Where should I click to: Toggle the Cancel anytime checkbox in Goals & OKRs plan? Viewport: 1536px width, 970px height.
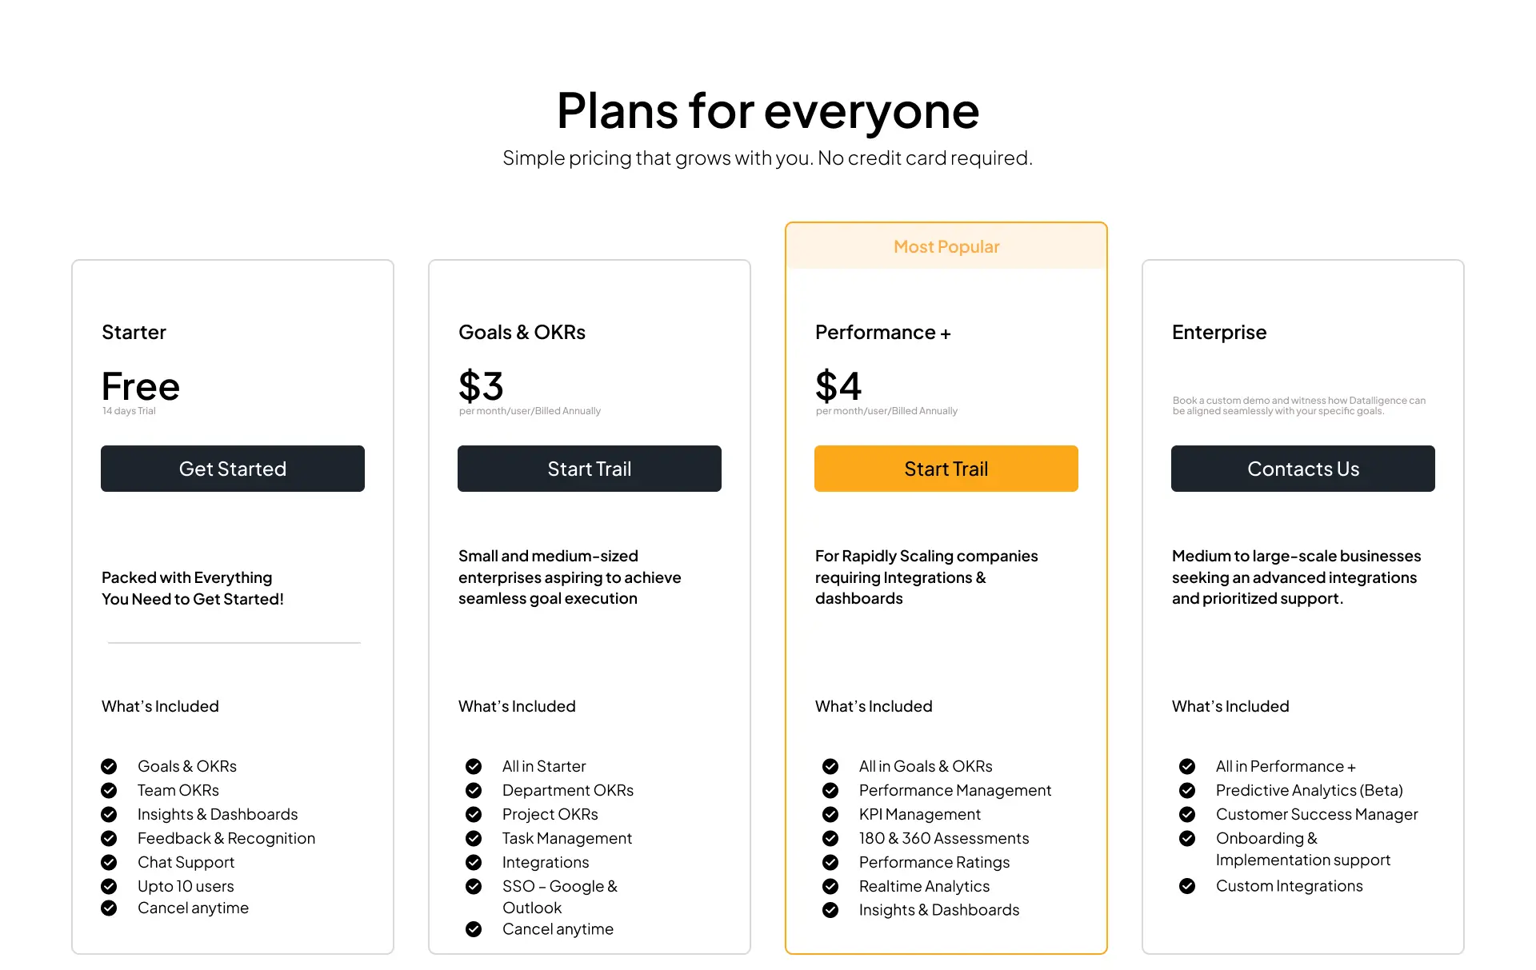475,928
